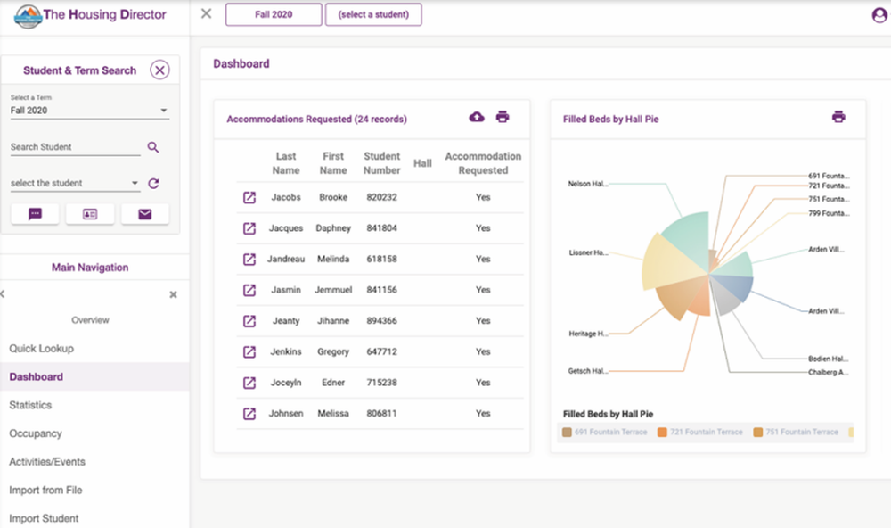Screen dimensions: 891x528
Task: Open Import Student navigation item
Action: coord(44,518)
